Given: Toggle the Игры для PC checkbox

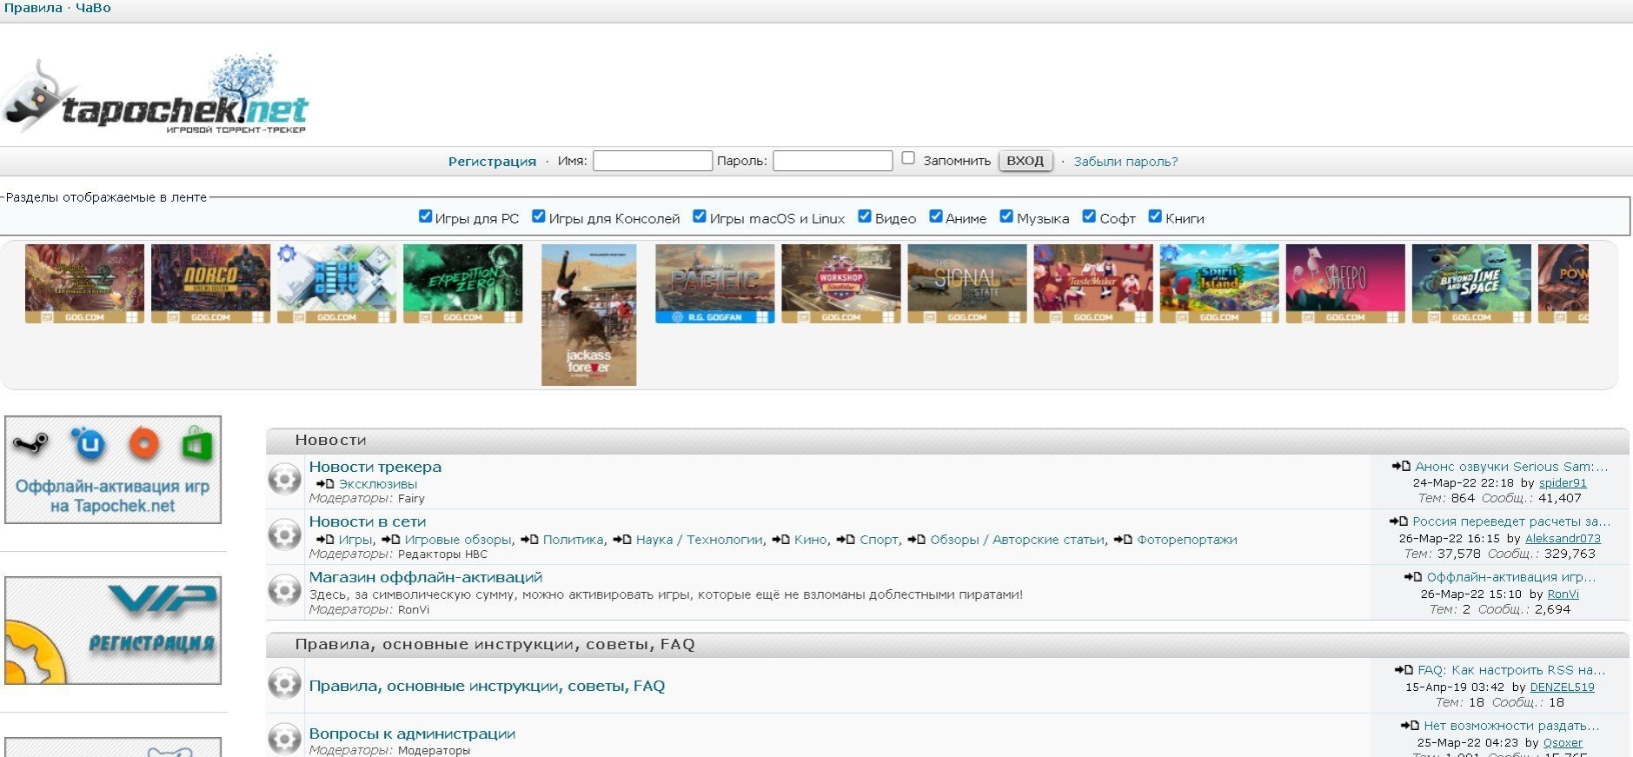Looking at the screenshot, I should 425,216.
